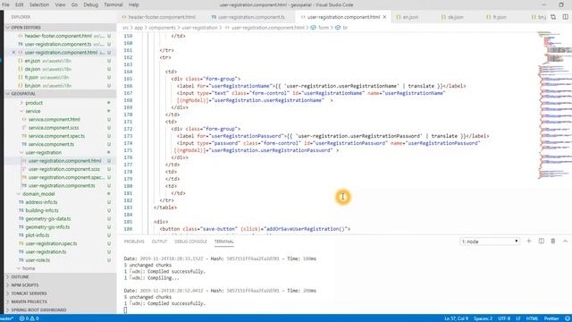Switch to en.json editor tab
This screenshot has height=322, width=572.
click(x=410, y=17)
